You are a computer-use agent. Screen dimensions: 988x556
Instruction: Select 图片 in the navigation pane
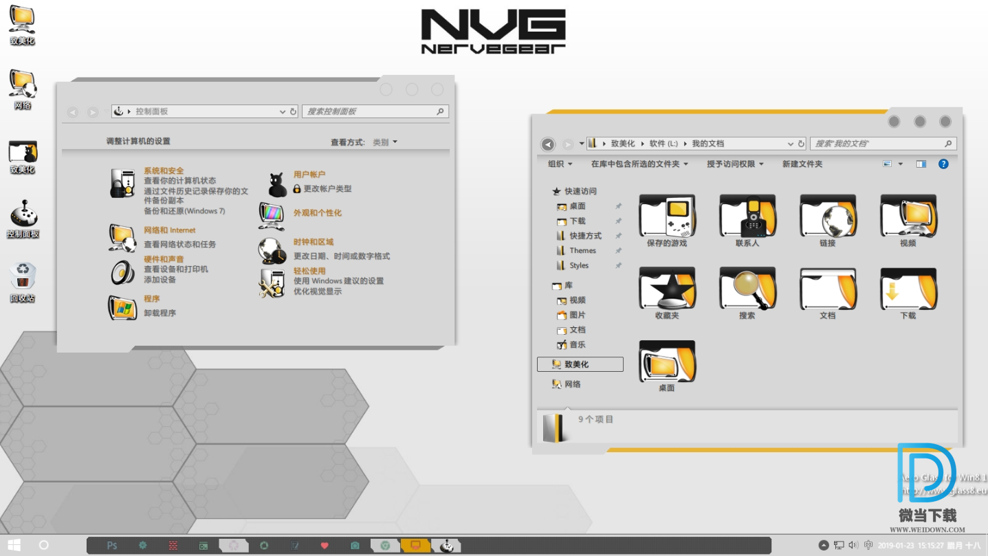click(571, 315)
